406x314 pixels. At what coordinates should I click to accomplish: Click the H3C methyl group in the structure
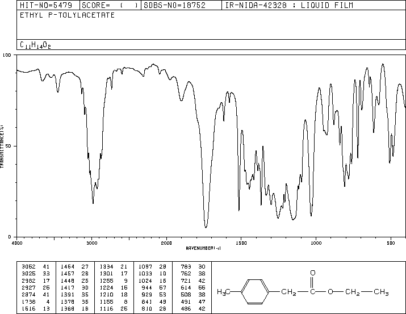(x=224, y=292)
